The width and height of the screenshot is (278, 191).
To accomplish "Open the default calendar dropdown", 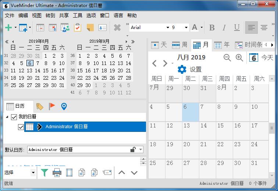I will (140, 149).
